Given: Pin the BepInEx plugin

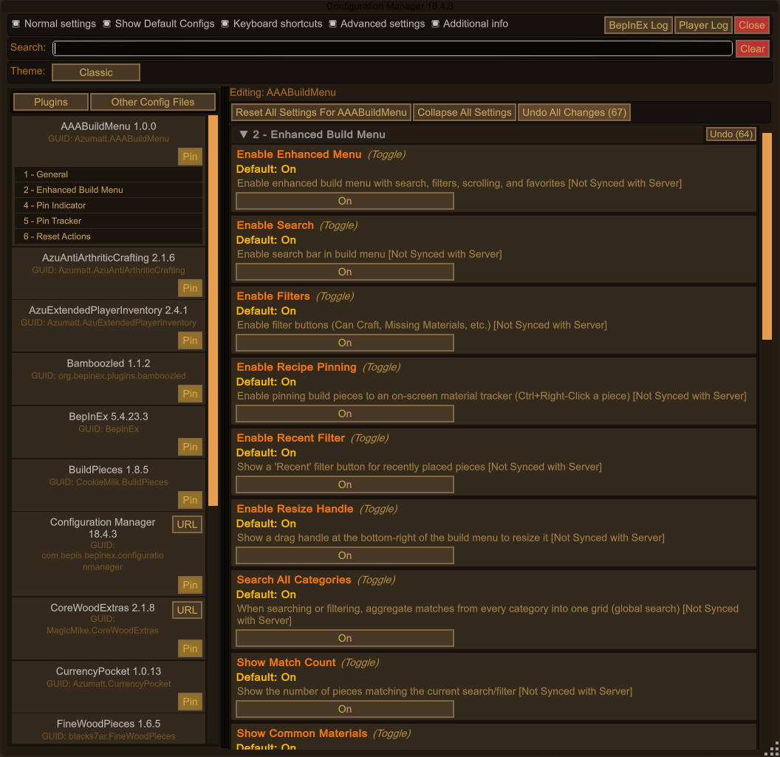Looking at the screenshot, I should click(190, 447).
